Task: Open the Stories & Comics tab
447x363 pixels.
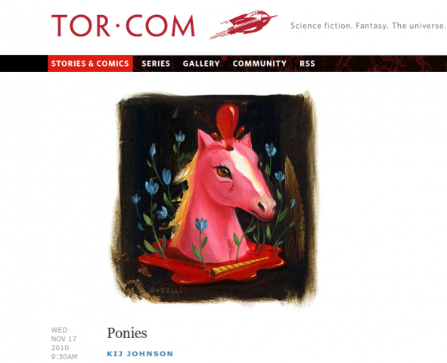Action: (90, 64)
